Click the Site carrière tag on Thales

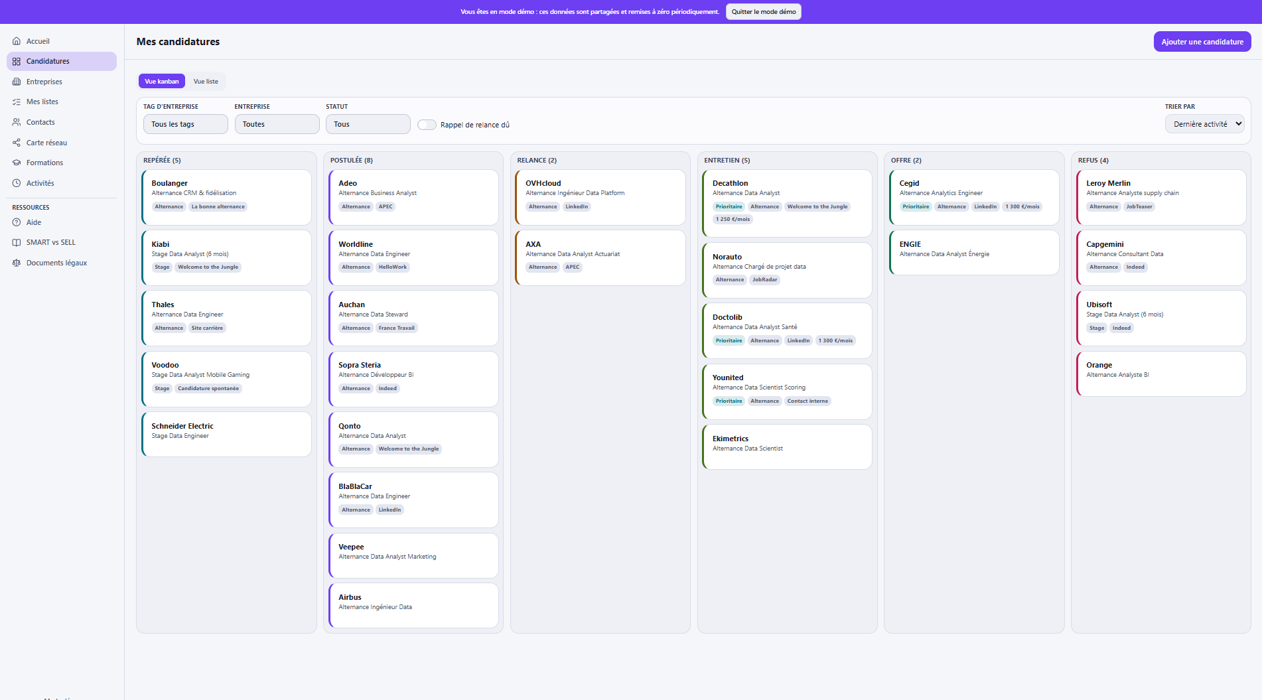[x=207, y=328]
